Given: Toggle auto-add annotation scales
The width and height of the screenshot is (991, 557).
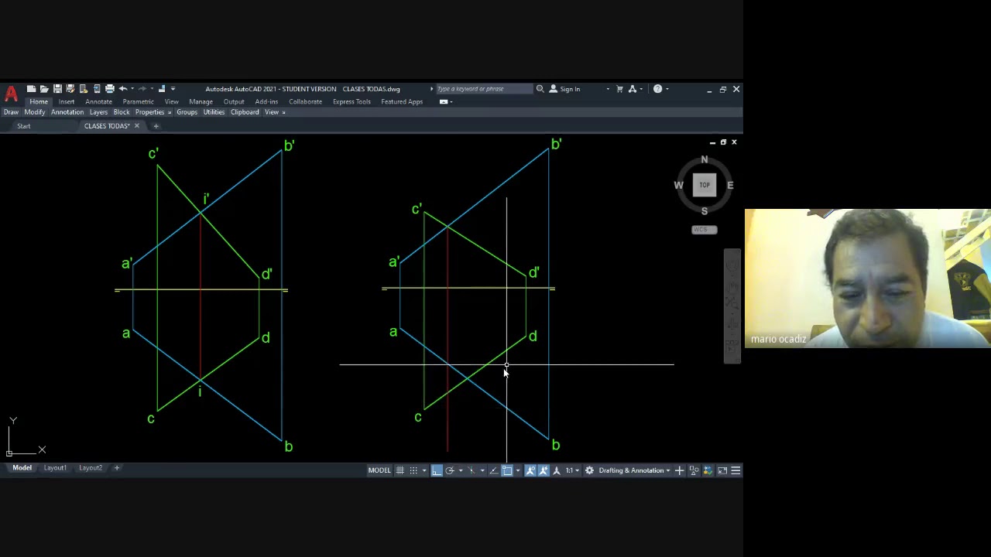Looking at the screenshot, I should pos(544,470).
